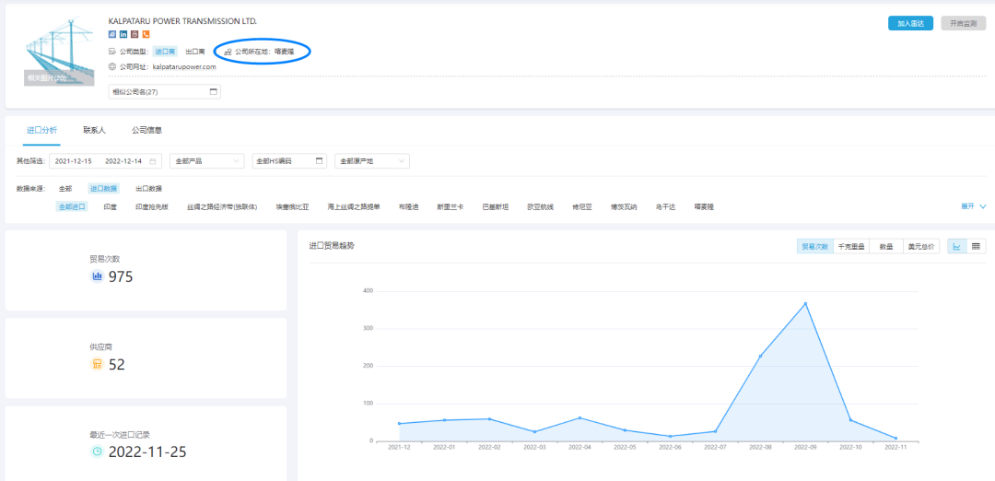Click the calendar icon in date range
The image size is (995, 481).
(153, 161)
